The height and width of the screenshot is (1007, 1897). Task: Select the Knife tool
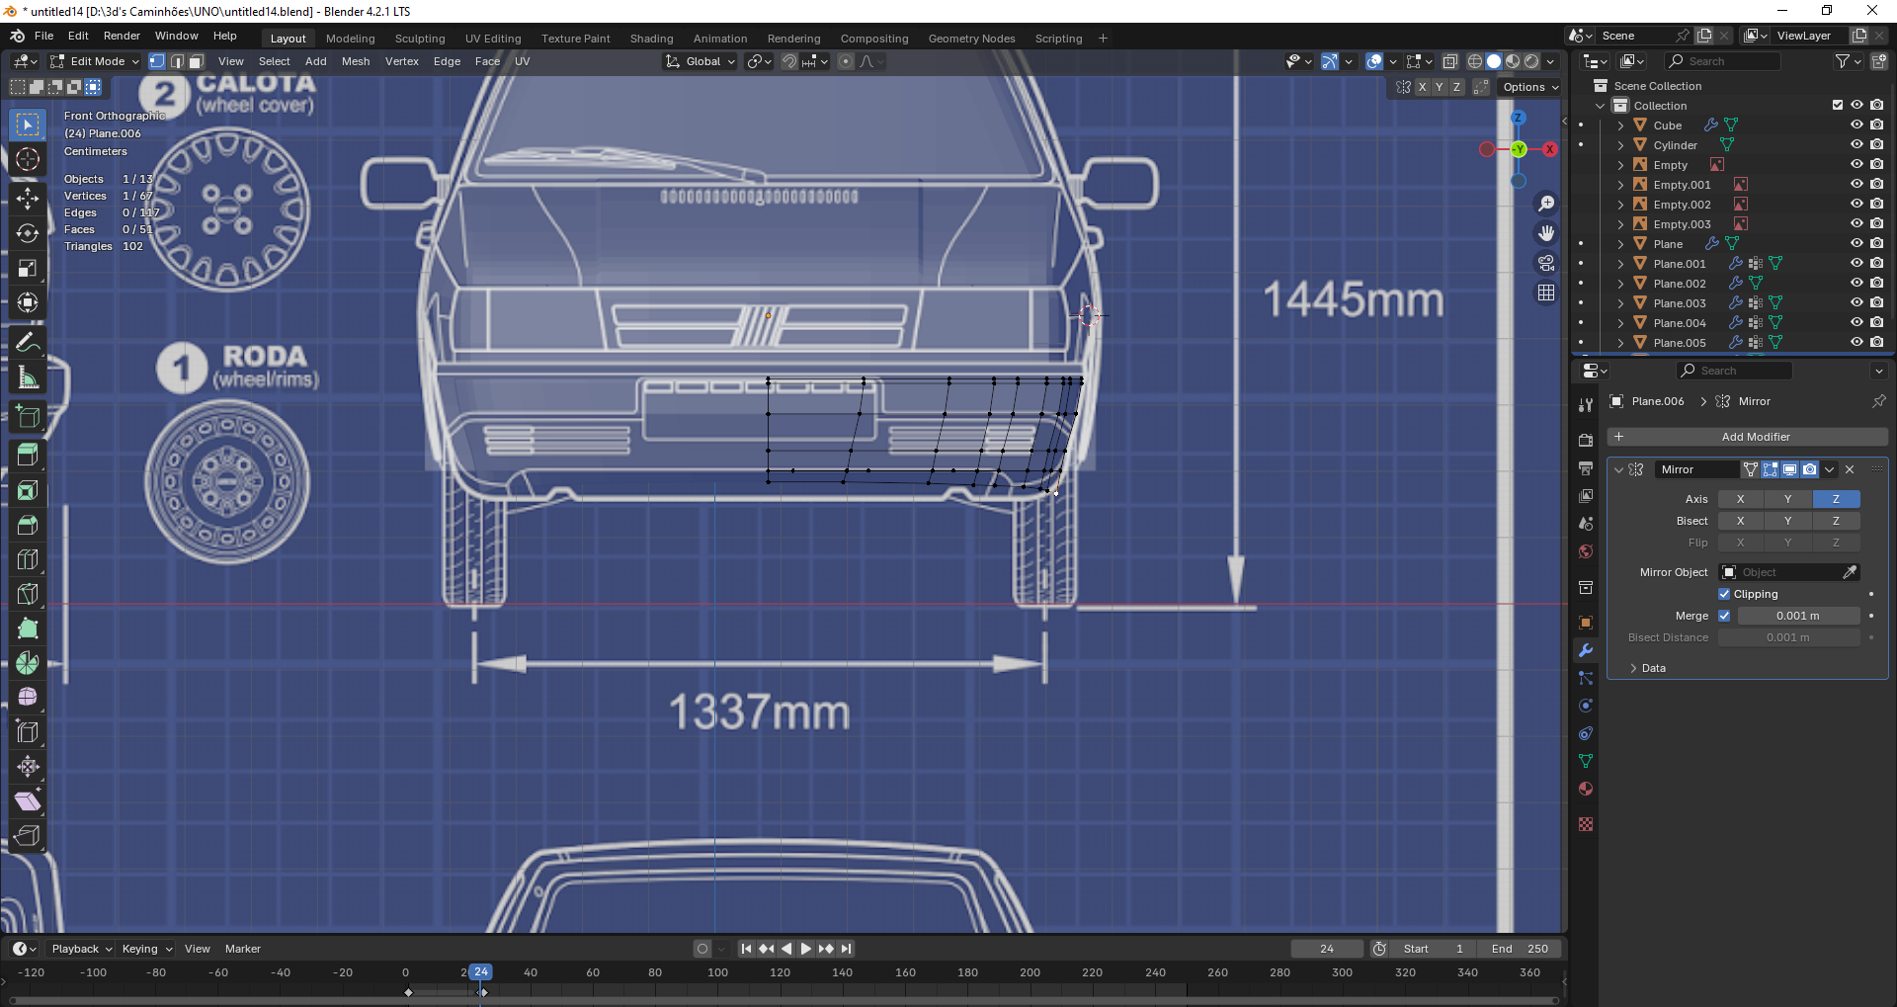pyautogui.click(x=28, y=594)
